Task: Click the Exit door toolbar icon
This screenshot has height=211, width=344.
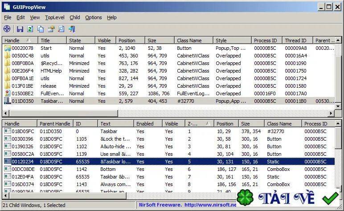Action: [72, 29]
